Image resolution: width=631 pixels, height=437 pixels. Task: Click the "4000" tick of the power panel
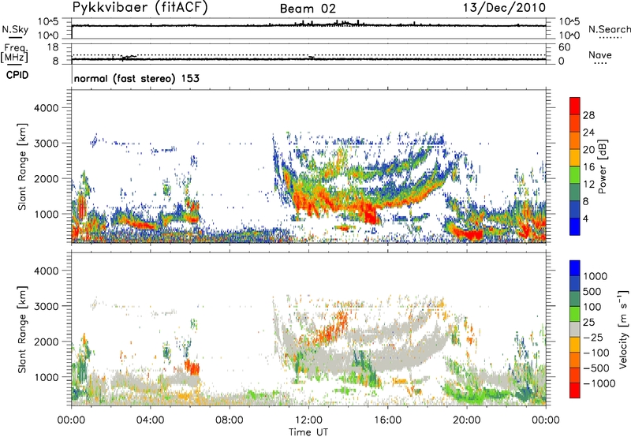point(46,108)
